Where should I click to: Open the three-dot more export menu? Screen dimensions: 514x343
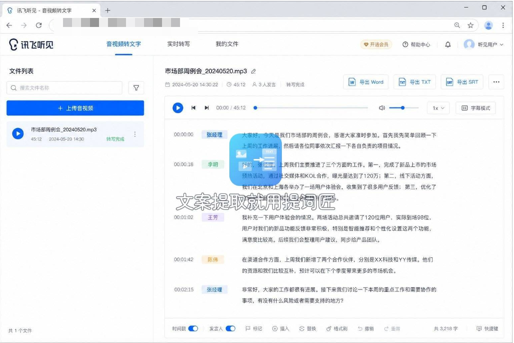(x=496, y=82)
